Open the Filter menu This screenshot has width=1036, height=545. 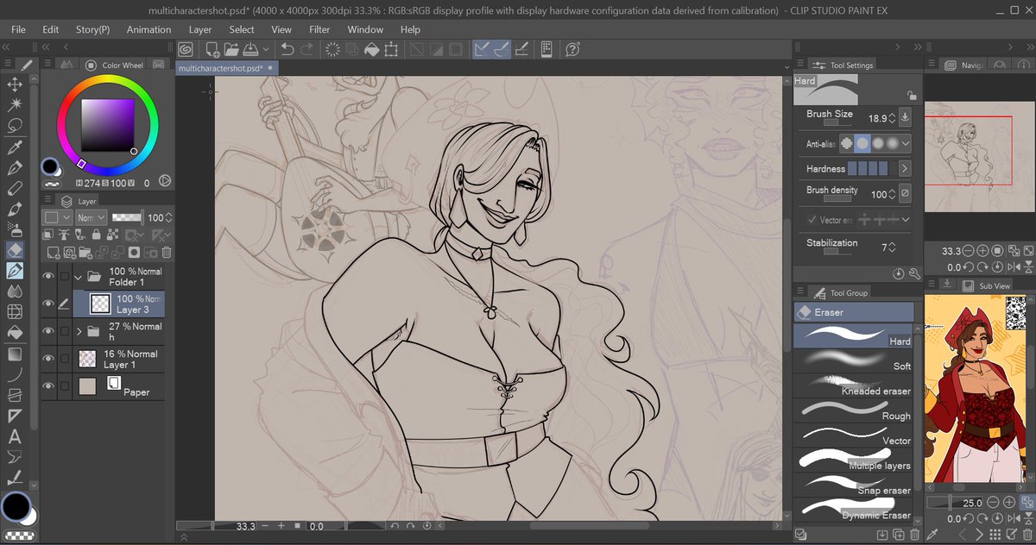pos(319,29)
